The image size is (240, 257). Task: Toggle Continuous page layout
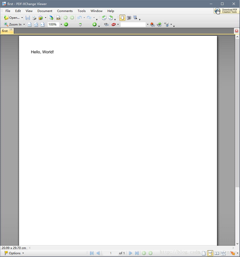tap(210, 253)
